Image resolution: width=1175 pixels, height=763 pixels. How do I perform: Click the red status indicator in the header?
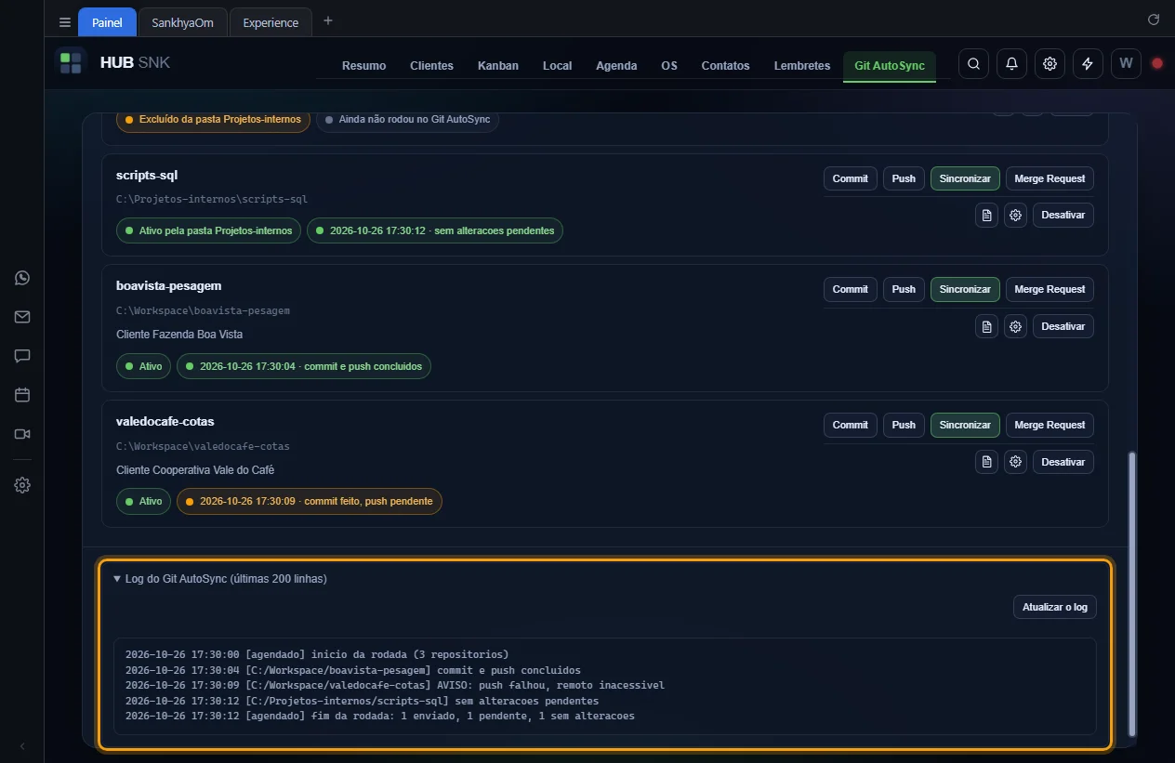[1157, 64]
